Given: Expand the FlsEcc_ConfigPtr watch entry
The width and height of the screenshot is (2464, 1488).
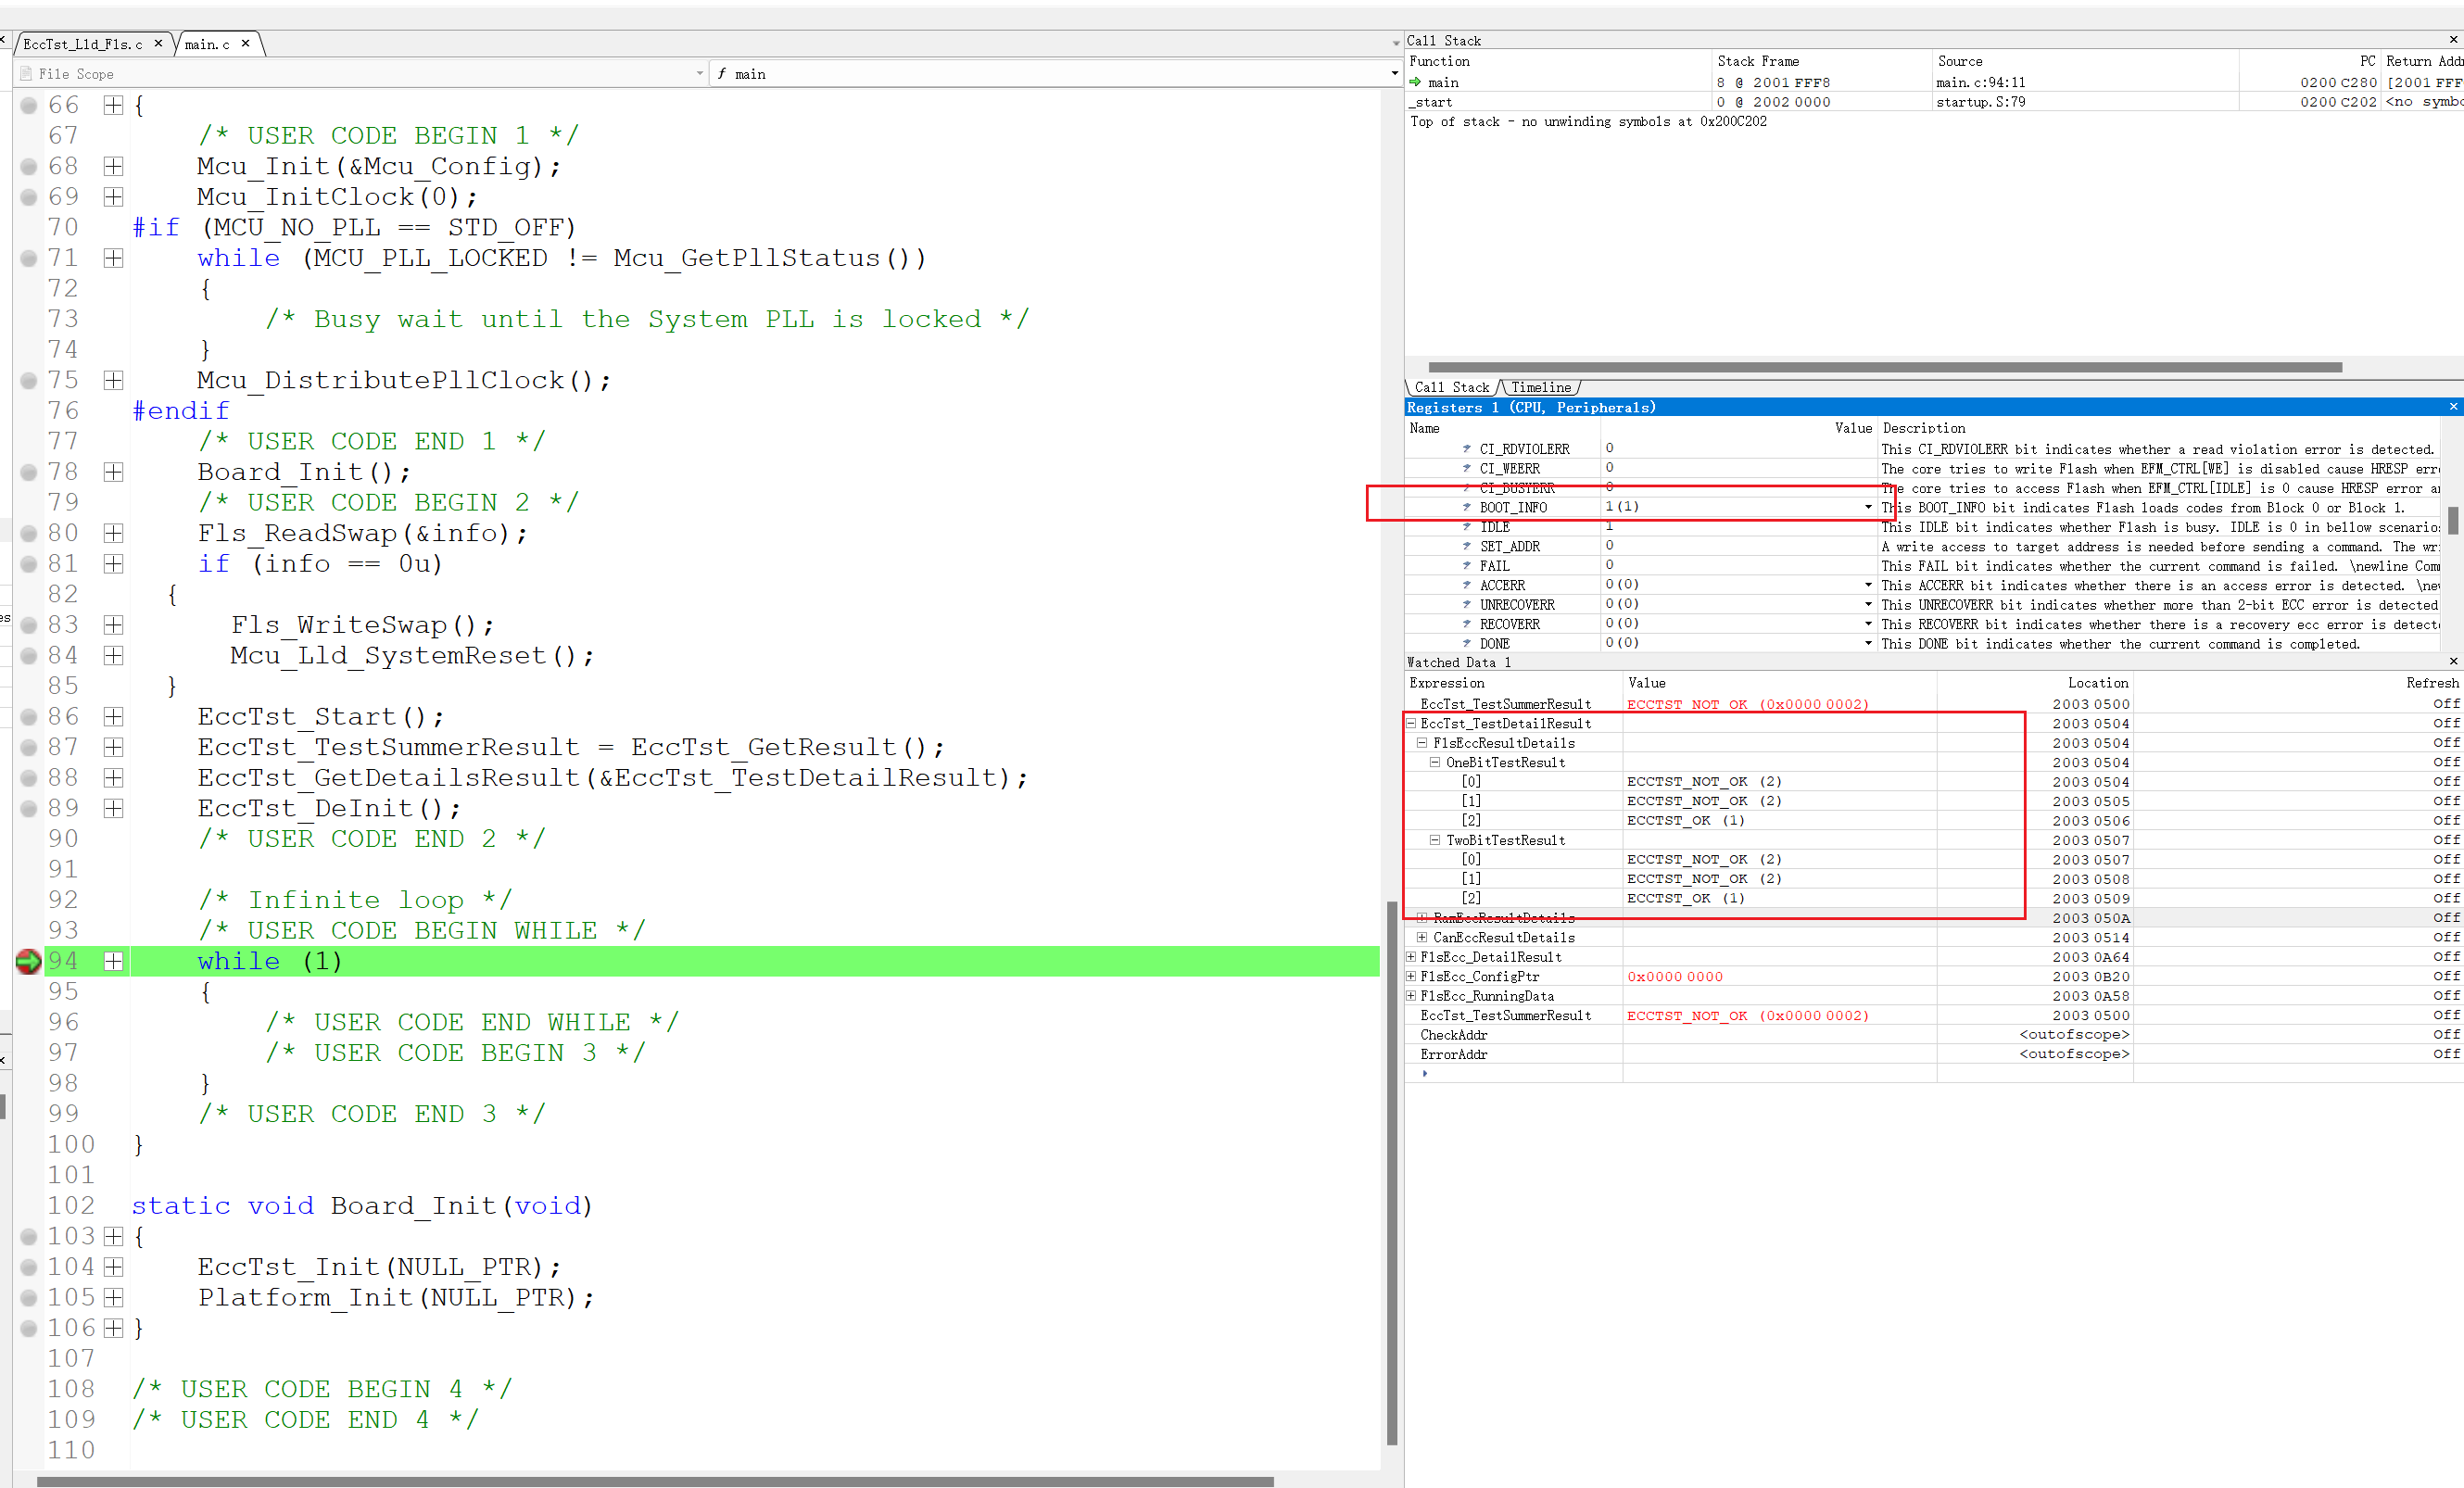Looking at the screenshot, I should click(1412, 976).
